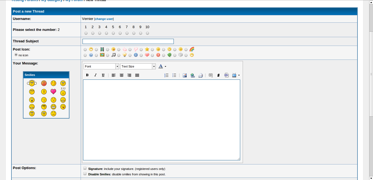Viewport: 373px width, 180px height.
Task: Toggle bold formatting in the editor
Action: [87, 75]
